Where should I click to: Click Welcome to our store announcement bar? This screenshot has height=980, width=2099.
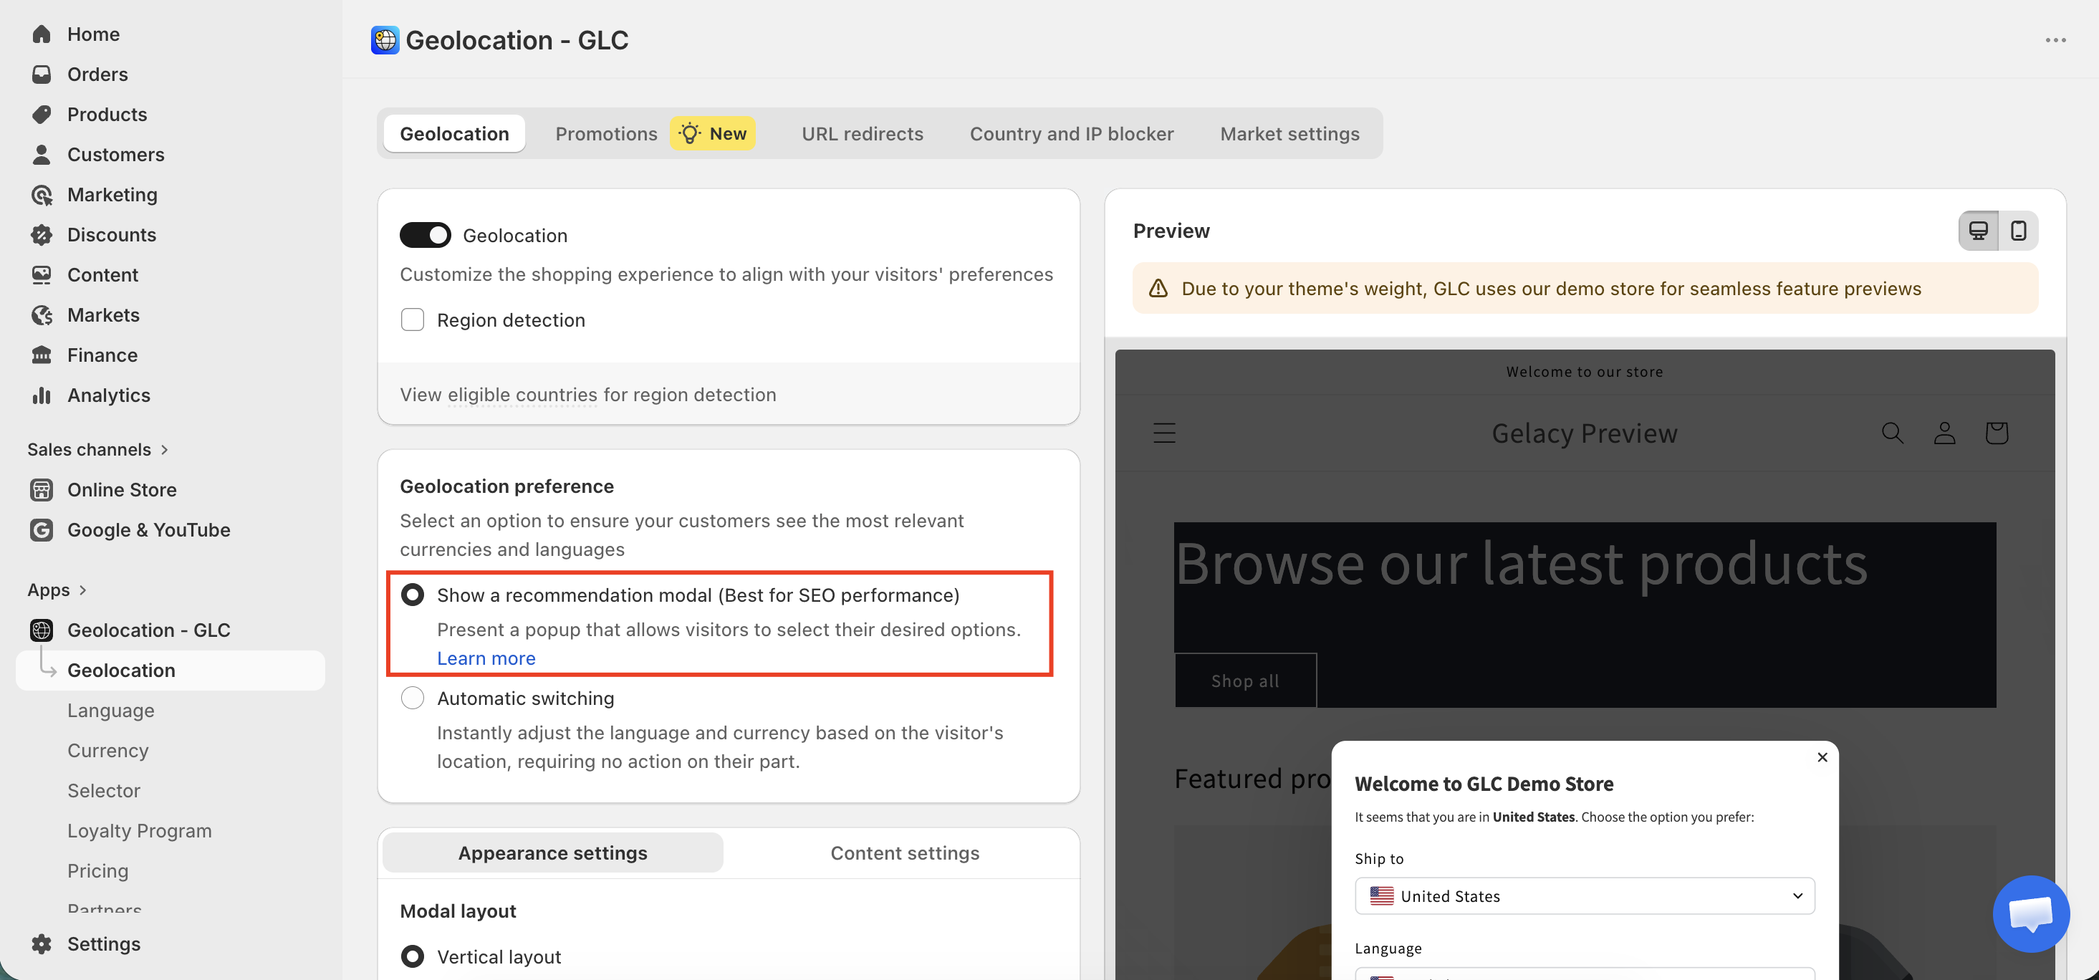(x=1584, y=372)
